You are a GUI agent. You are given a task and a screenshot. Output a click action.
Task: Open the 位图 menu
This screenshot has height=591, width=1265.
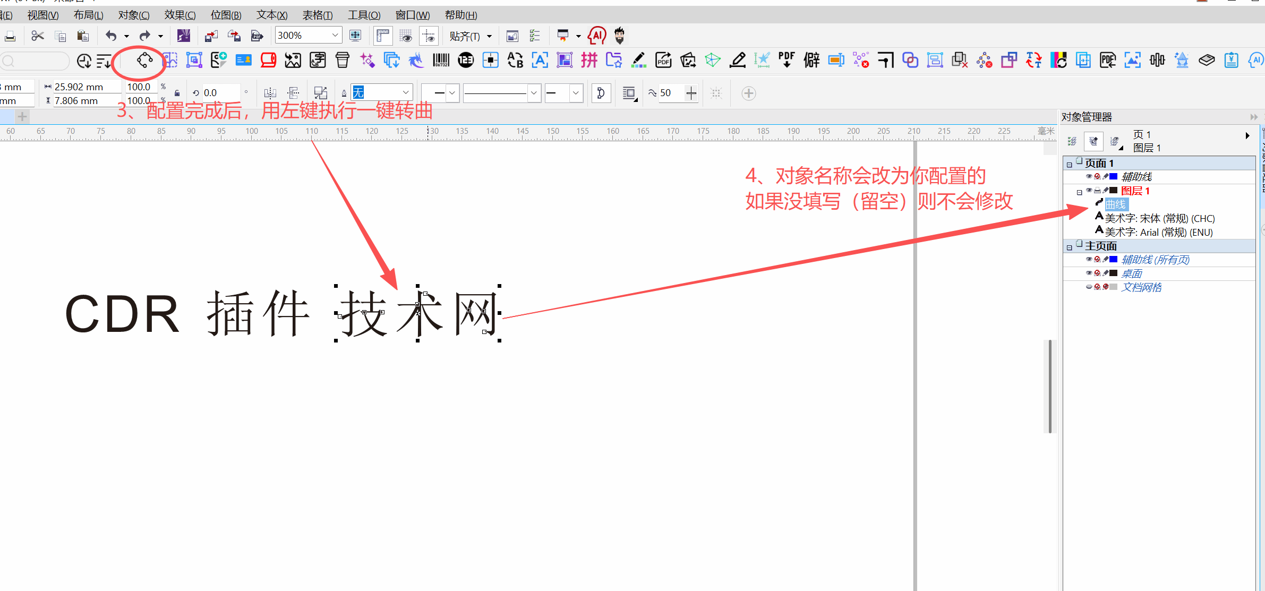226,15
